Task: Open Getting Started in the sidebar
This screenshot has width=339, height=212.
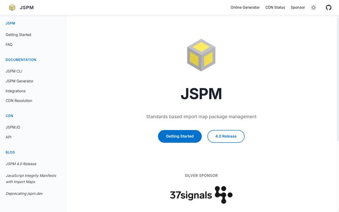Action: coord(18,34)
